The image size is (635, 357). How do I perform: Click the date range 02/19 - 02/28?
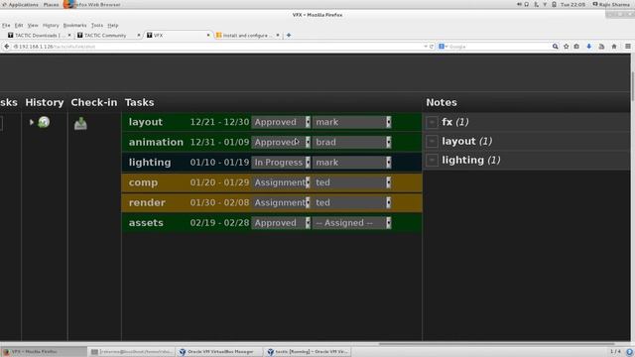[x=219, y=222]
